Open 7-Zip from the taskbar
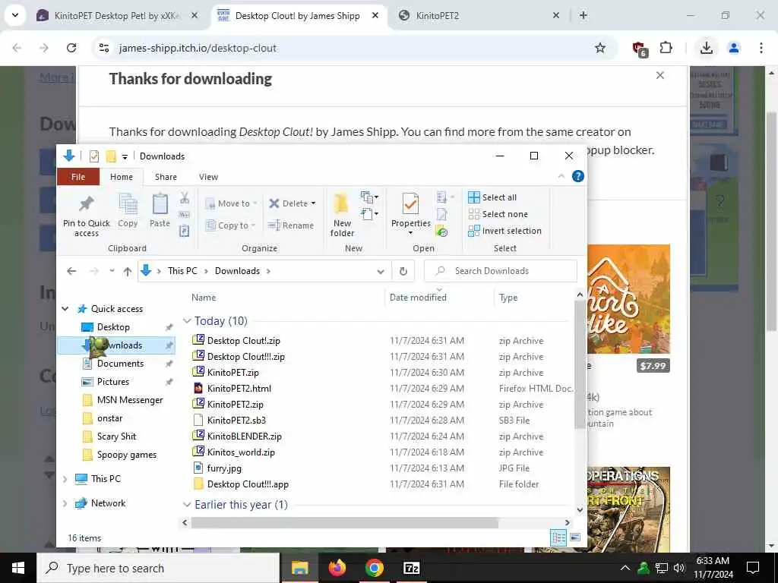 coord(412,568)
